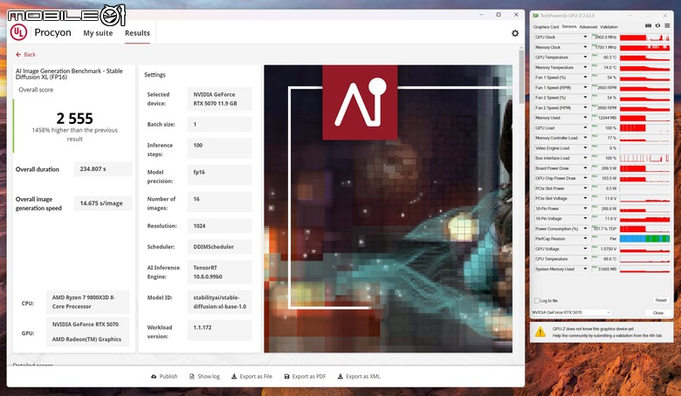Click GPU Clock red sensor graph

pos(644,38)
